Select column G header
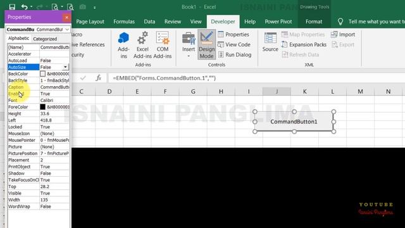Viewport: 405px width, 228px height. click(193, 91)
